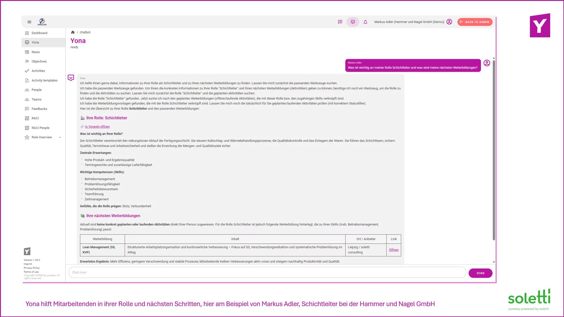Open the Terms of use link
This screenshot has height=317, width=564.
31,272
